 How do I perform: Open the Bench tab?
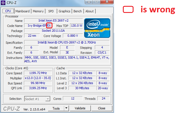pyautogui.click(x=78, y=11)
